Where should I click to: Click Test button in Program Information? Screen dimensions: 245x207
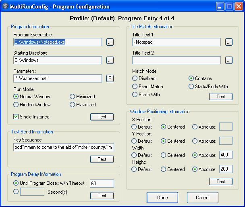[x=102, y=117]
